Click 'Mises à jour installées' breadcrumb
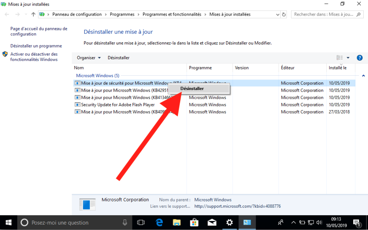The height and width of the screenshot is (230, 368). click(x=230, y=14)
